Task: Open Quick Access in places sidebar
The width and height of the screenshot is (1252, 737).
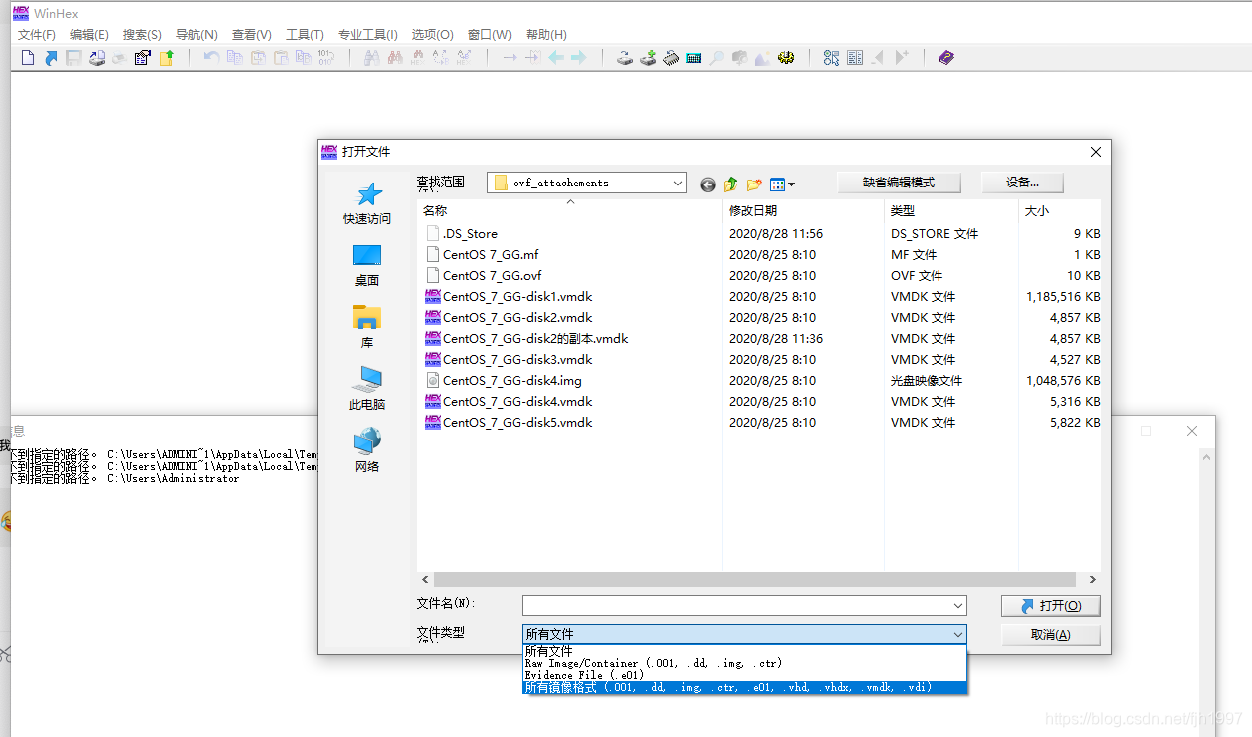Action: (368, 202)
